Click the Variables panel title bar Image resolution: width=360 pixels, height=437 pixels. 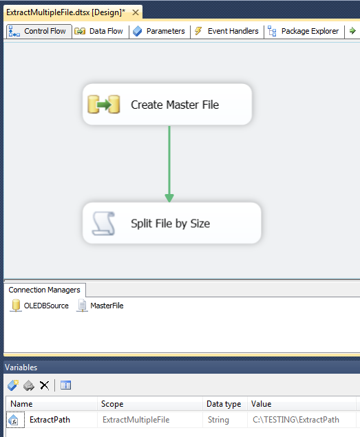coord(182,367)
